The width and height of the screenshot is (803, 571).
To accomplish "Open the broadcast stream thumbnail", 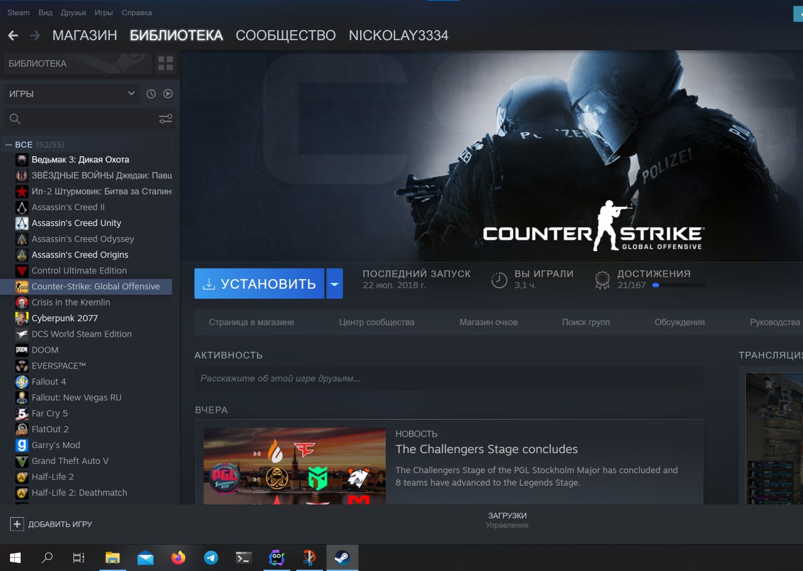I will click(x=774, y=438).
